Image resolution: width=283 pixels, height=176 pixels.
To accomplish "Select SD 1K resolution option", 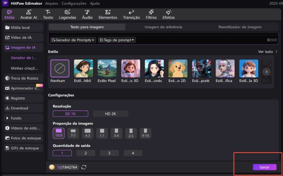I will [x=70, y=114].
